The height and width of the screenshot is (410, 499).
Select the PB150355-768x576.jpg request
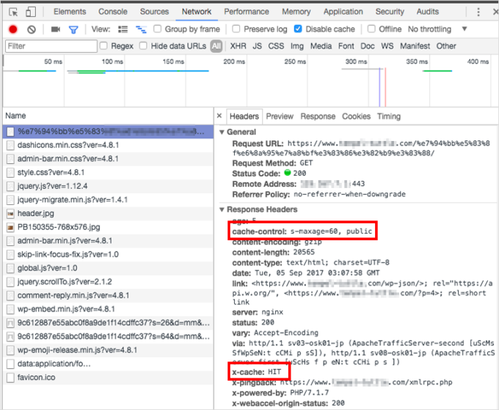point(108,227)
